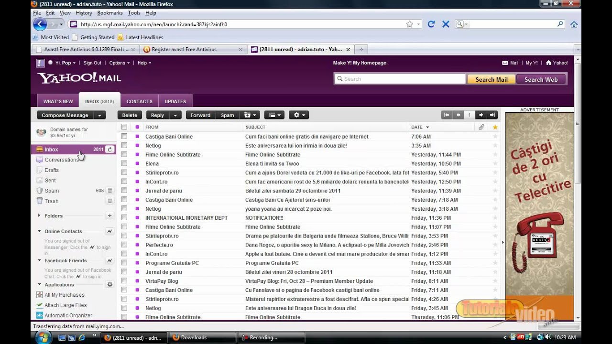Tick the select-all checkbox in header
The height and width of the screenshot is (344, 612).
pos(124,127)
